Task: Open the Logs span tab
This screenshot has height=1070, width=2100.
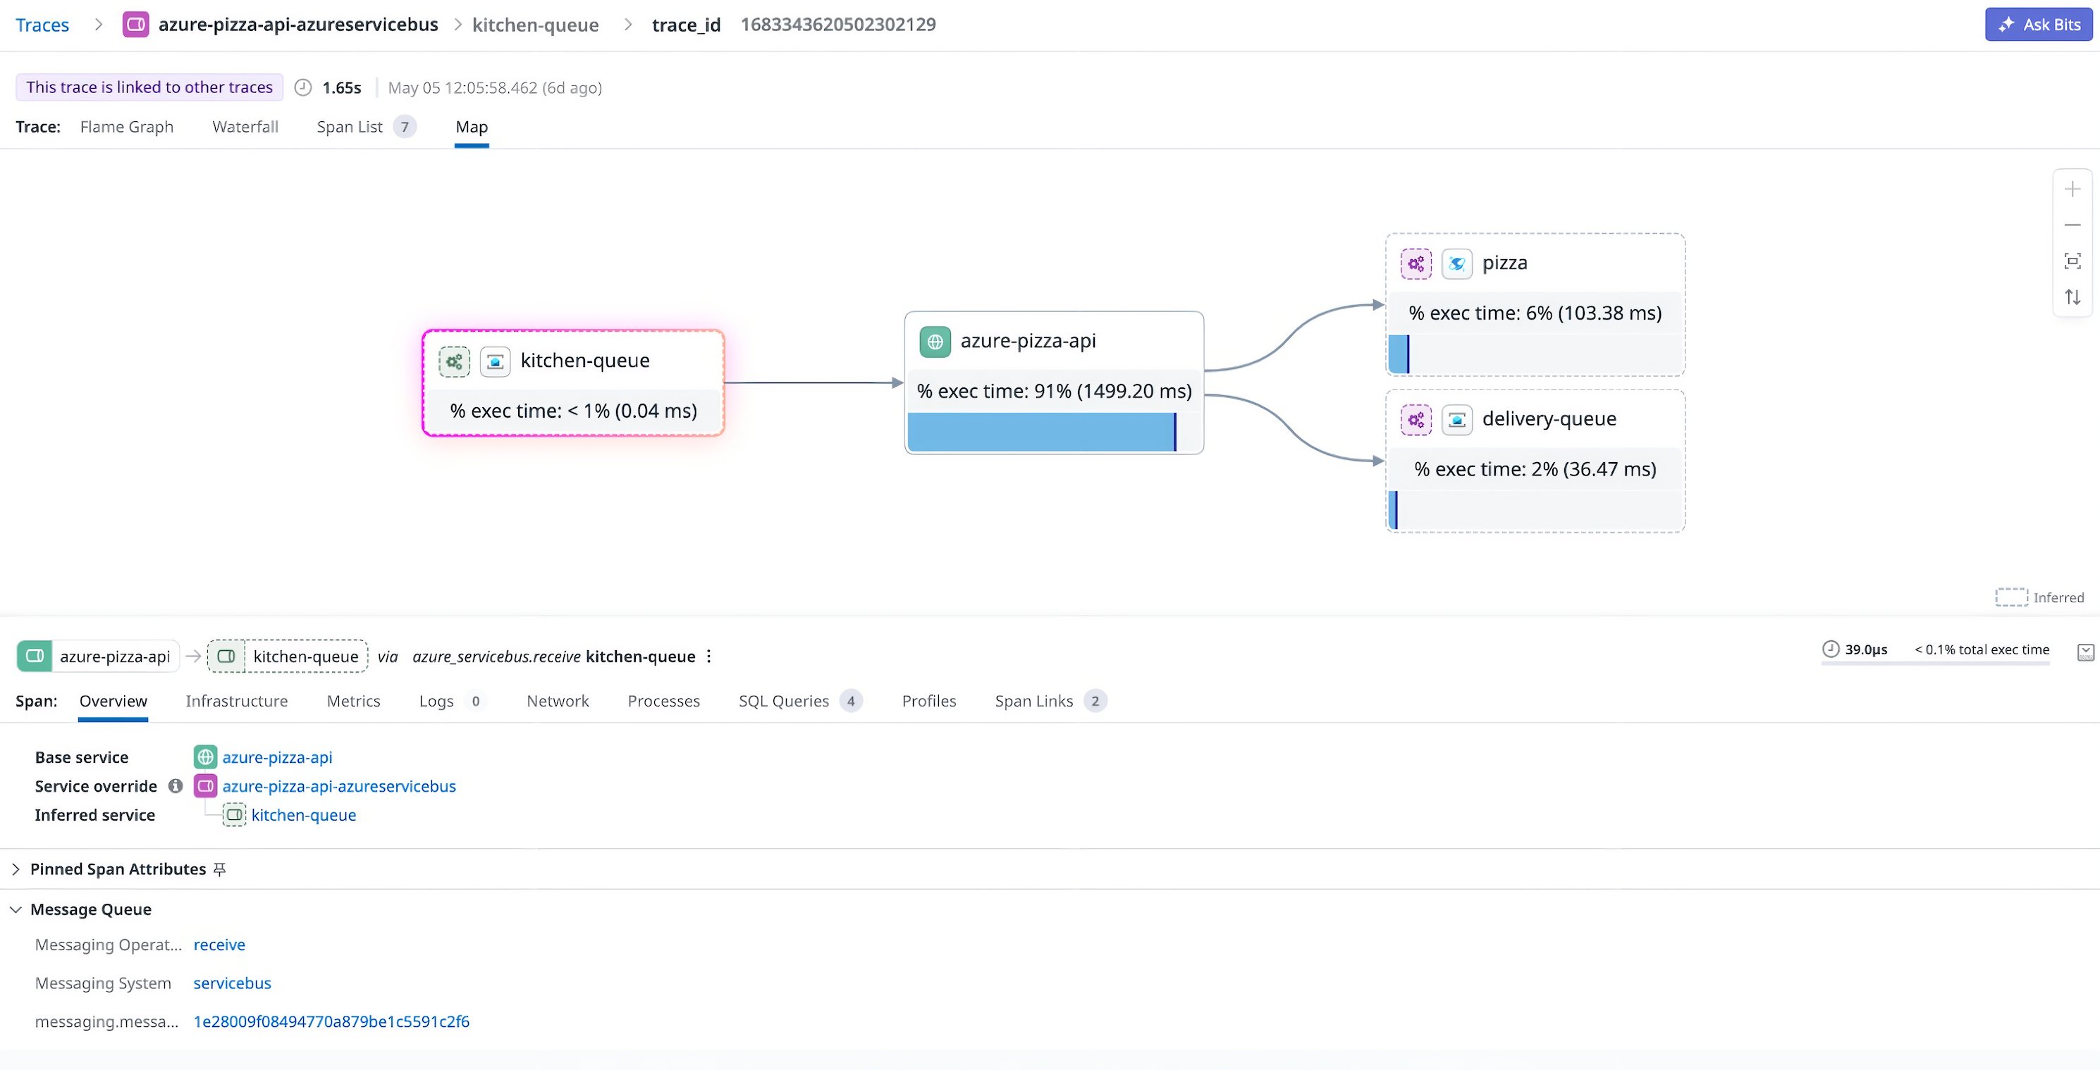Action: pos(453,701)
